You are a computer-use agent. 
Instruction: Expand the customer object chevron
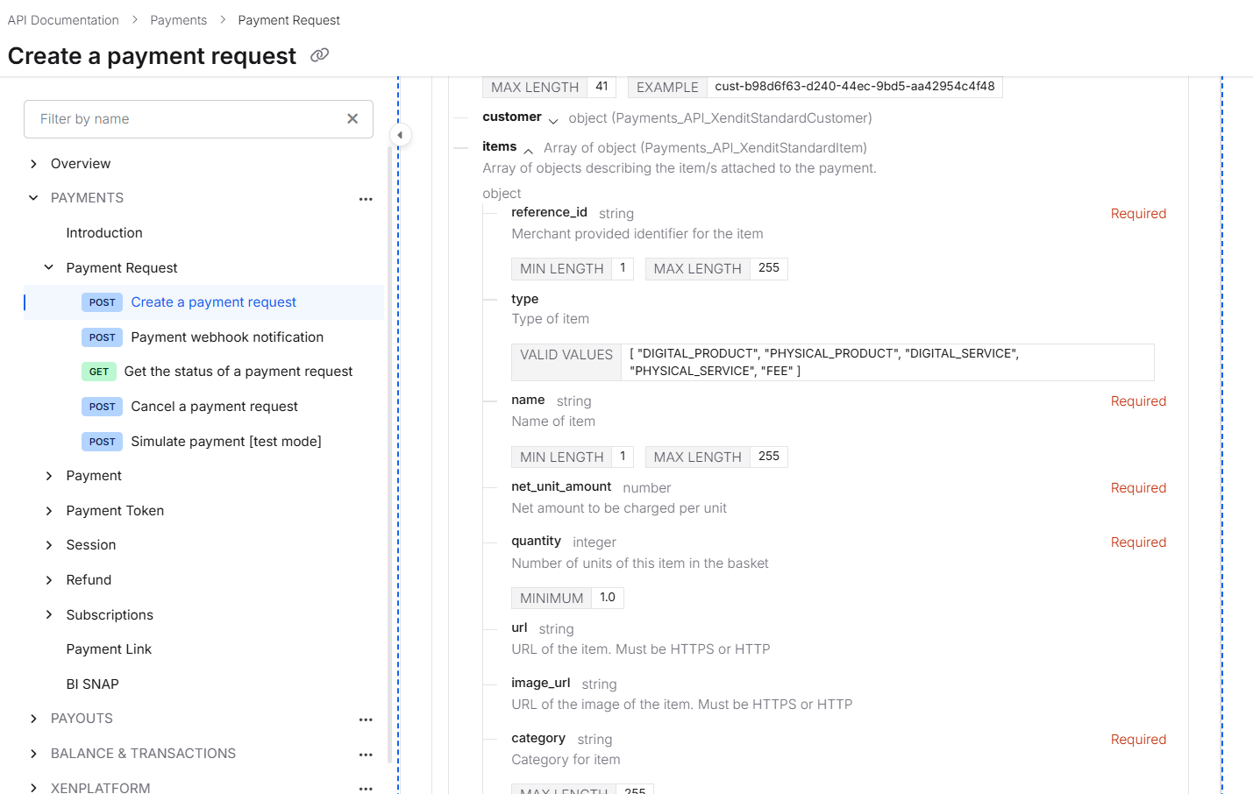pos(553,120)
